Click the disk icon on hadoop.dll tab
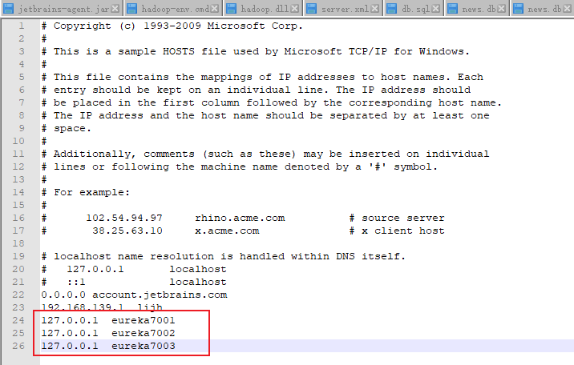The height and width of the screenshot is (365, 574). tap(232, 8)
